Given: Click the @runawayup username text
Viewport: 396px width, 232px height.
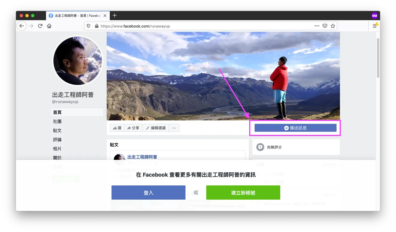Looking at the screenshot, I should click(65, 101).
